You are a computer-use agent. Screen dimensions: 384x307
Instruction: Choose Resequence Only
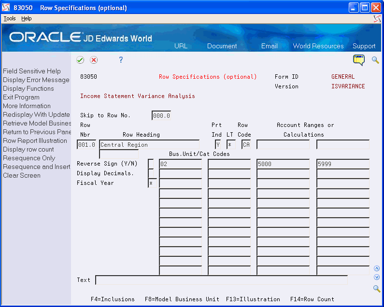click(x=29, y=158)
